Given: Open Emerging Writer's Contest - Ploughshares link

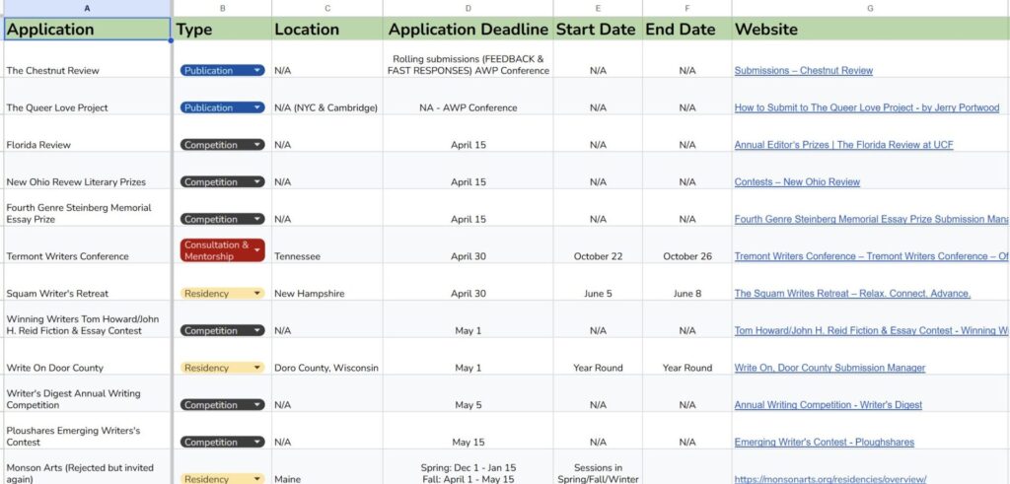Looking at the screenshot, I should (x=824, y=443).
